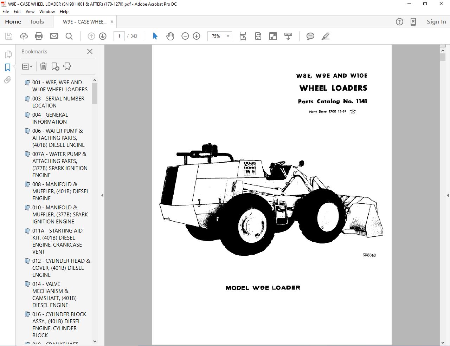Open the zoom level dropdown
This screenshot has height=346, width=450.
click(x=227, y=36)
